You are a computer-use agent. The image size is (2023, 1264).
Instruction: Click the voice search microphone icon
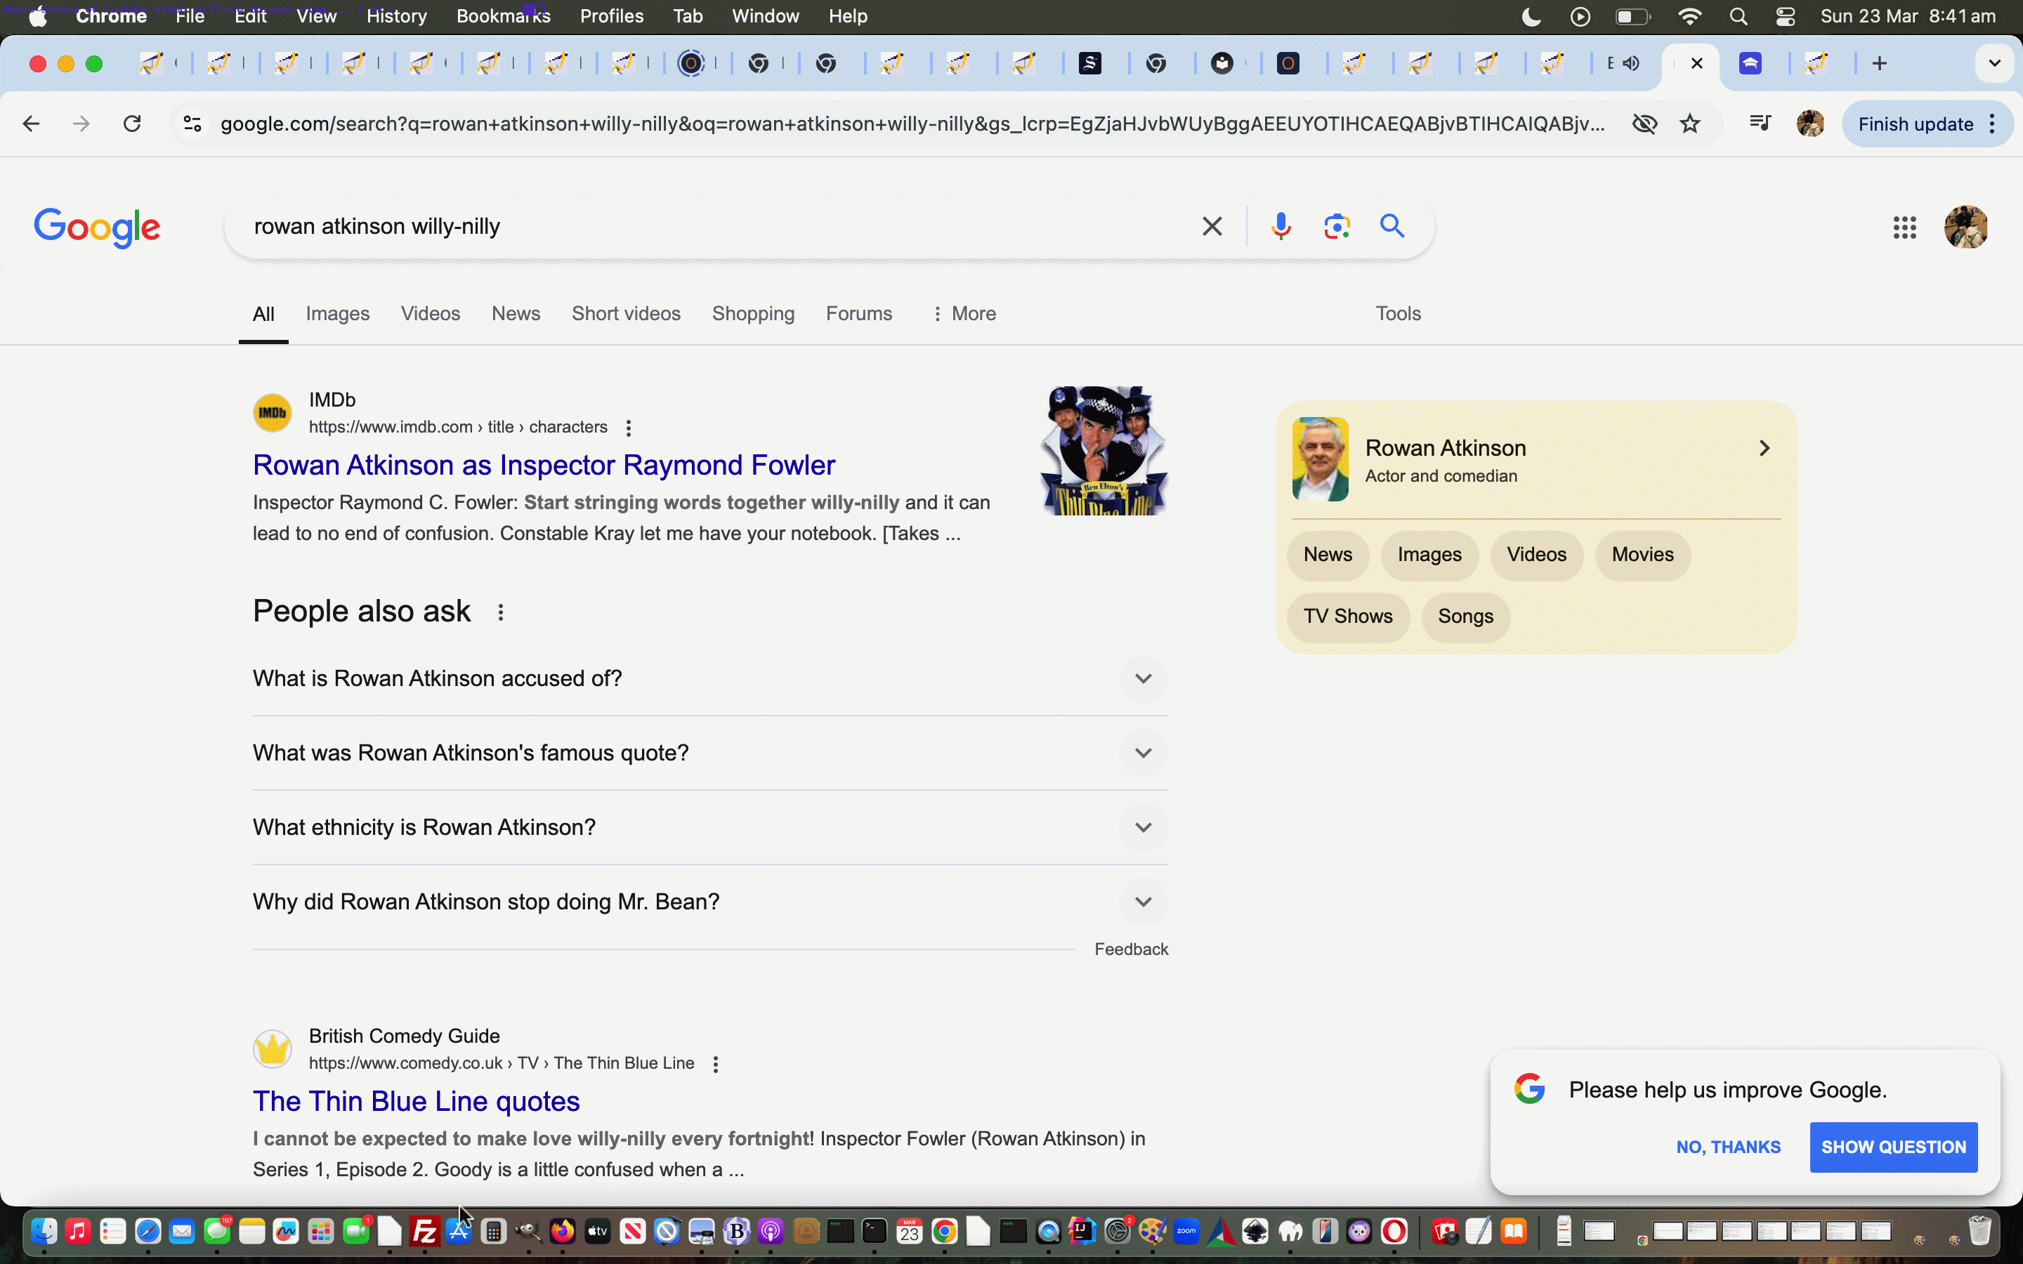1280,227
